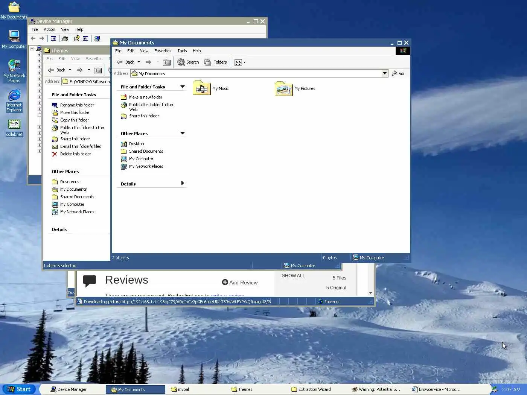Click Copy this folder in Themes window
Viewport: 527px width, 395px height.
(x=70, y=120)
